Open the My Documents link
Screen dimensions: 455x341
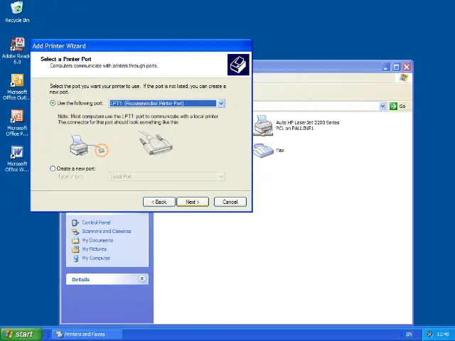point(97,240)
